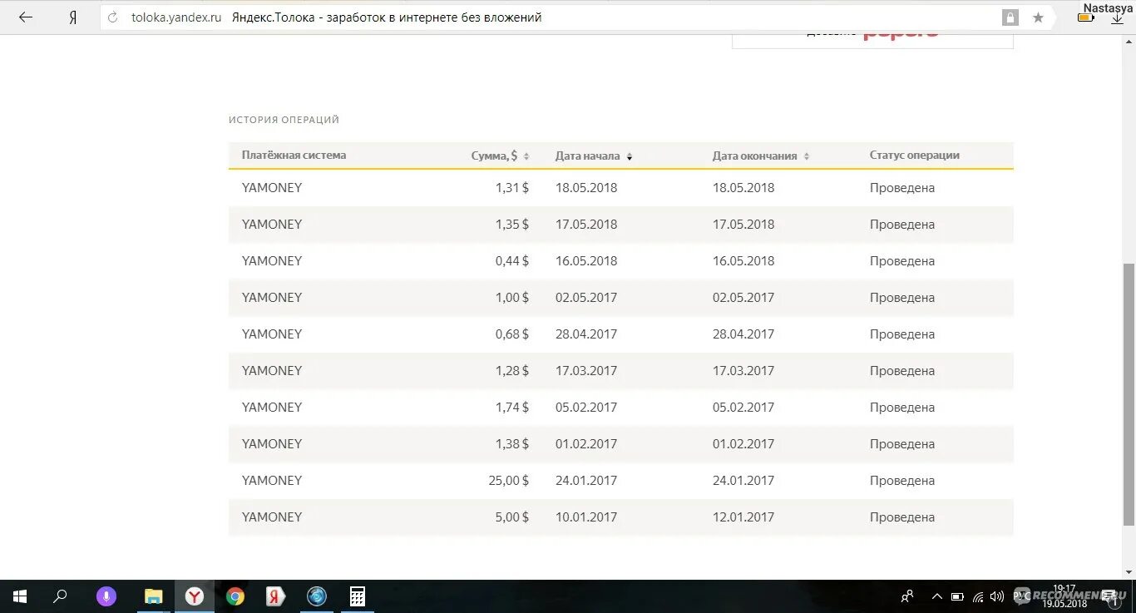1136x613 pixels.
Task: Select the 1,31 $ amount cell
Action: coord(512,188)
